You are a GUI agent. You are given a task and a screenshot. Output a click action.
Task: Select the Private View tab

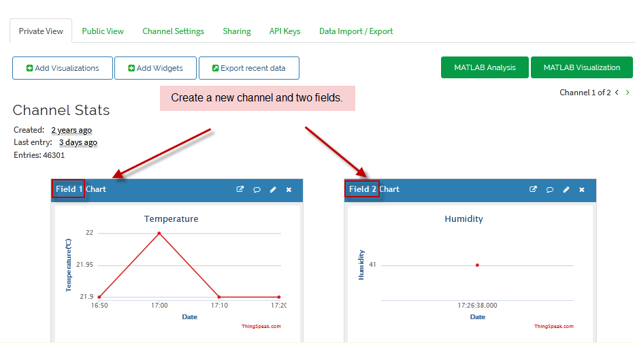[41, 31]
